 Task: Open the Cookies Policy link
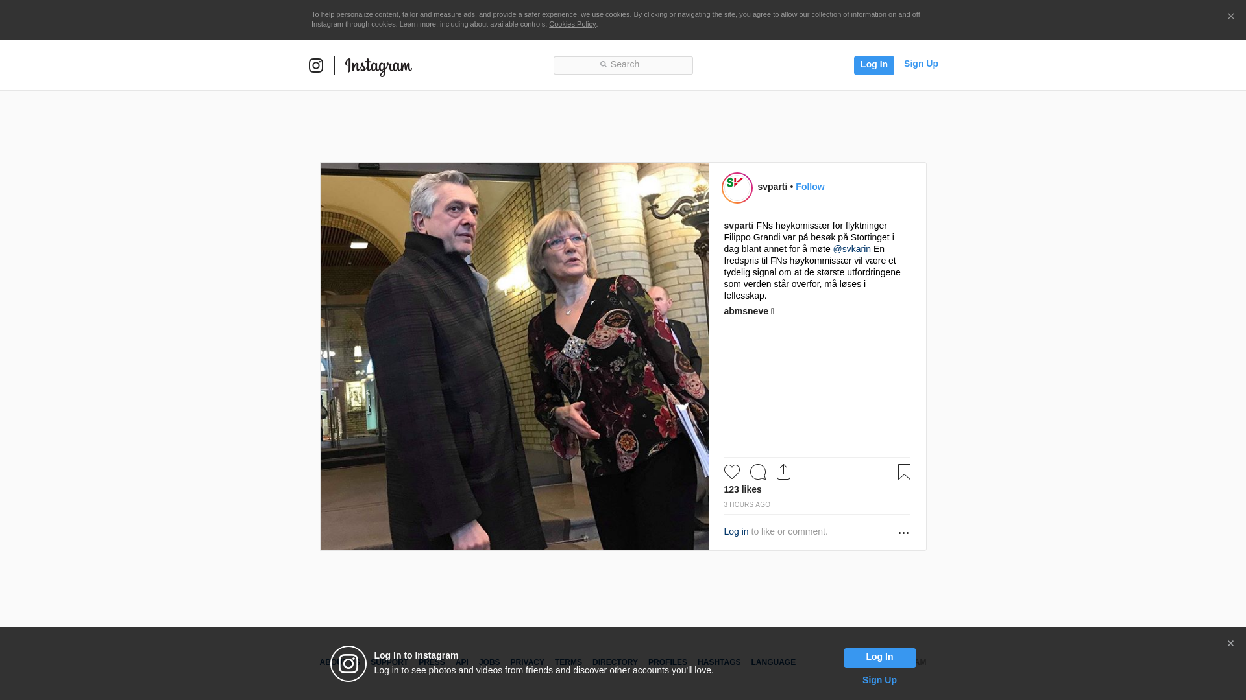[572, 24]
